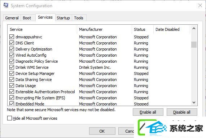Uncheck Encrypting File System (EFS) checkbox
This screenshot has height=138, width=206.
[12, 98]
